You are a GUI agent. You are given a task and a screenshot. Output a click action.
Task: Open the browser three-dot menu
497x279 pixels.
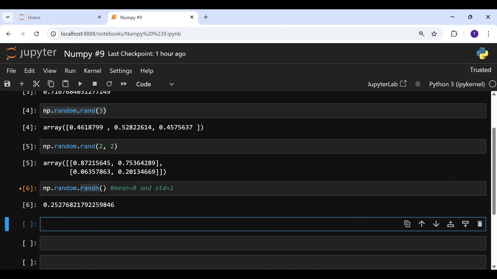[488, 34]
